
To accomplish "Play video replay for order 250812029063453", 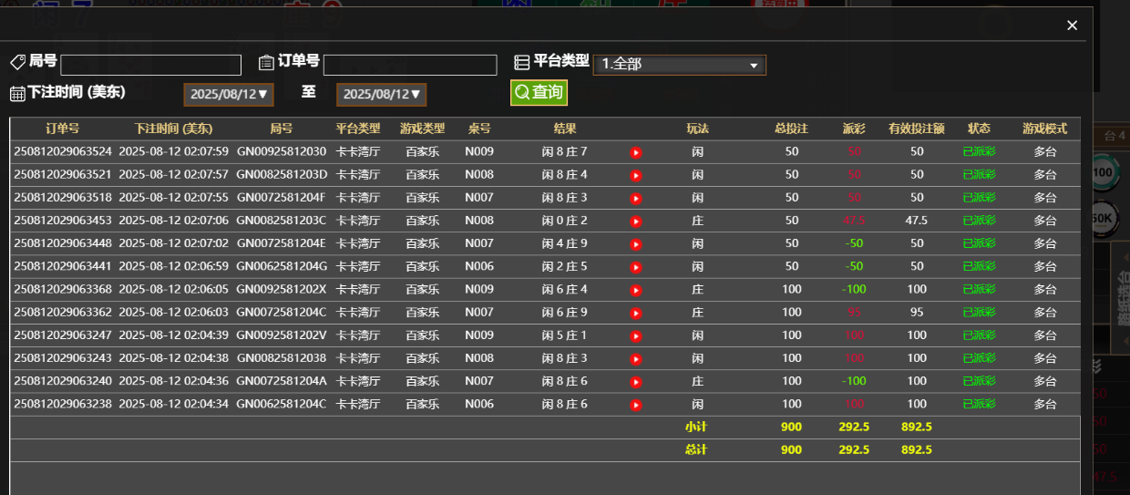I will tap(636, 221).
